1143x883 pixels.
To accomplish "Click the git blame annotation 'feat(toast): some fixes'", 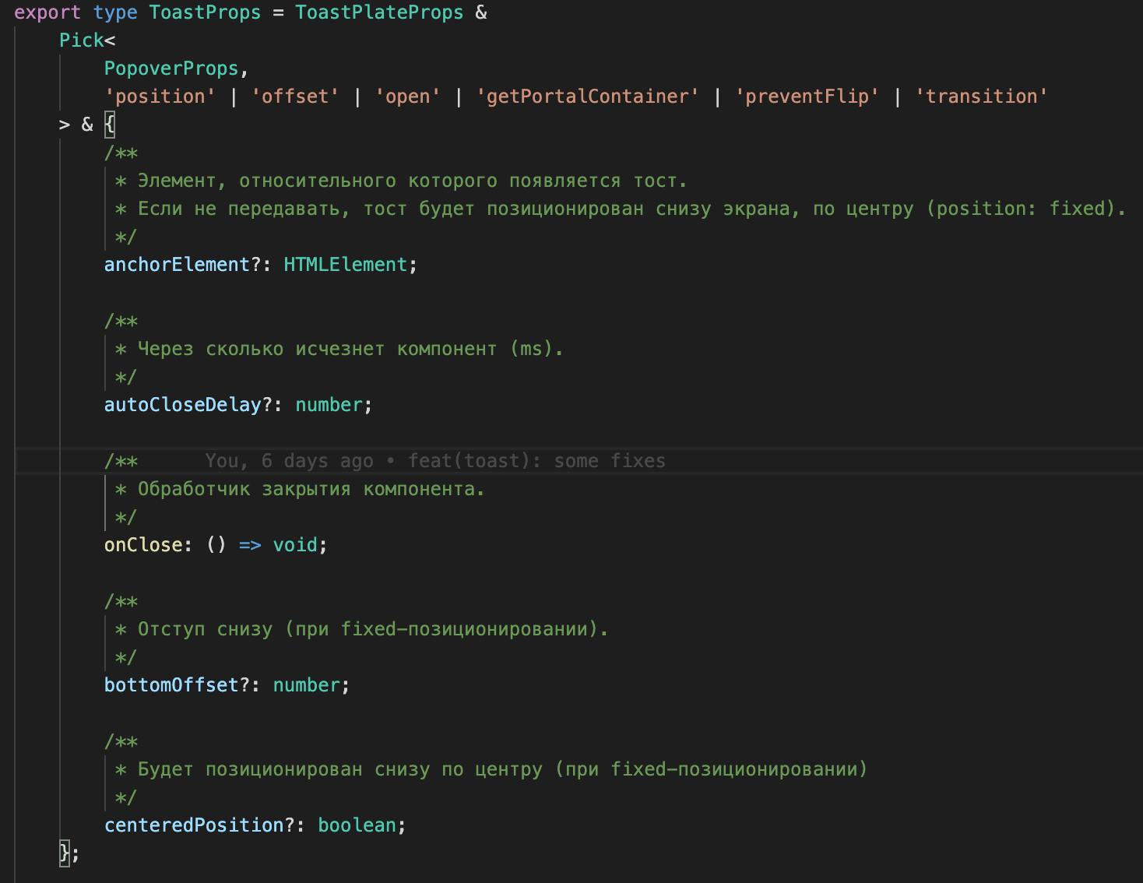I will tap(536, 460).
